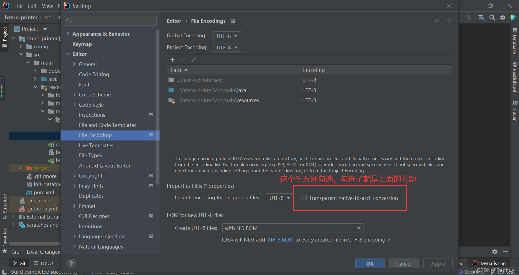Image resolution: width=519 pixels, height=275 pixels.
Task: Click the Cancel button
Action: (x=404, y=264)
